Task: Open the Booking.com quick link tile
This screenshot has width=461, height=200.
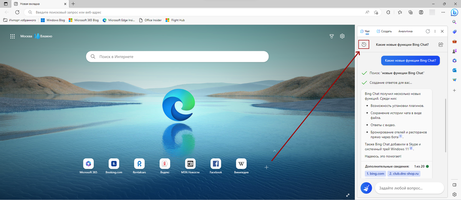Action: tap(114, 166)
